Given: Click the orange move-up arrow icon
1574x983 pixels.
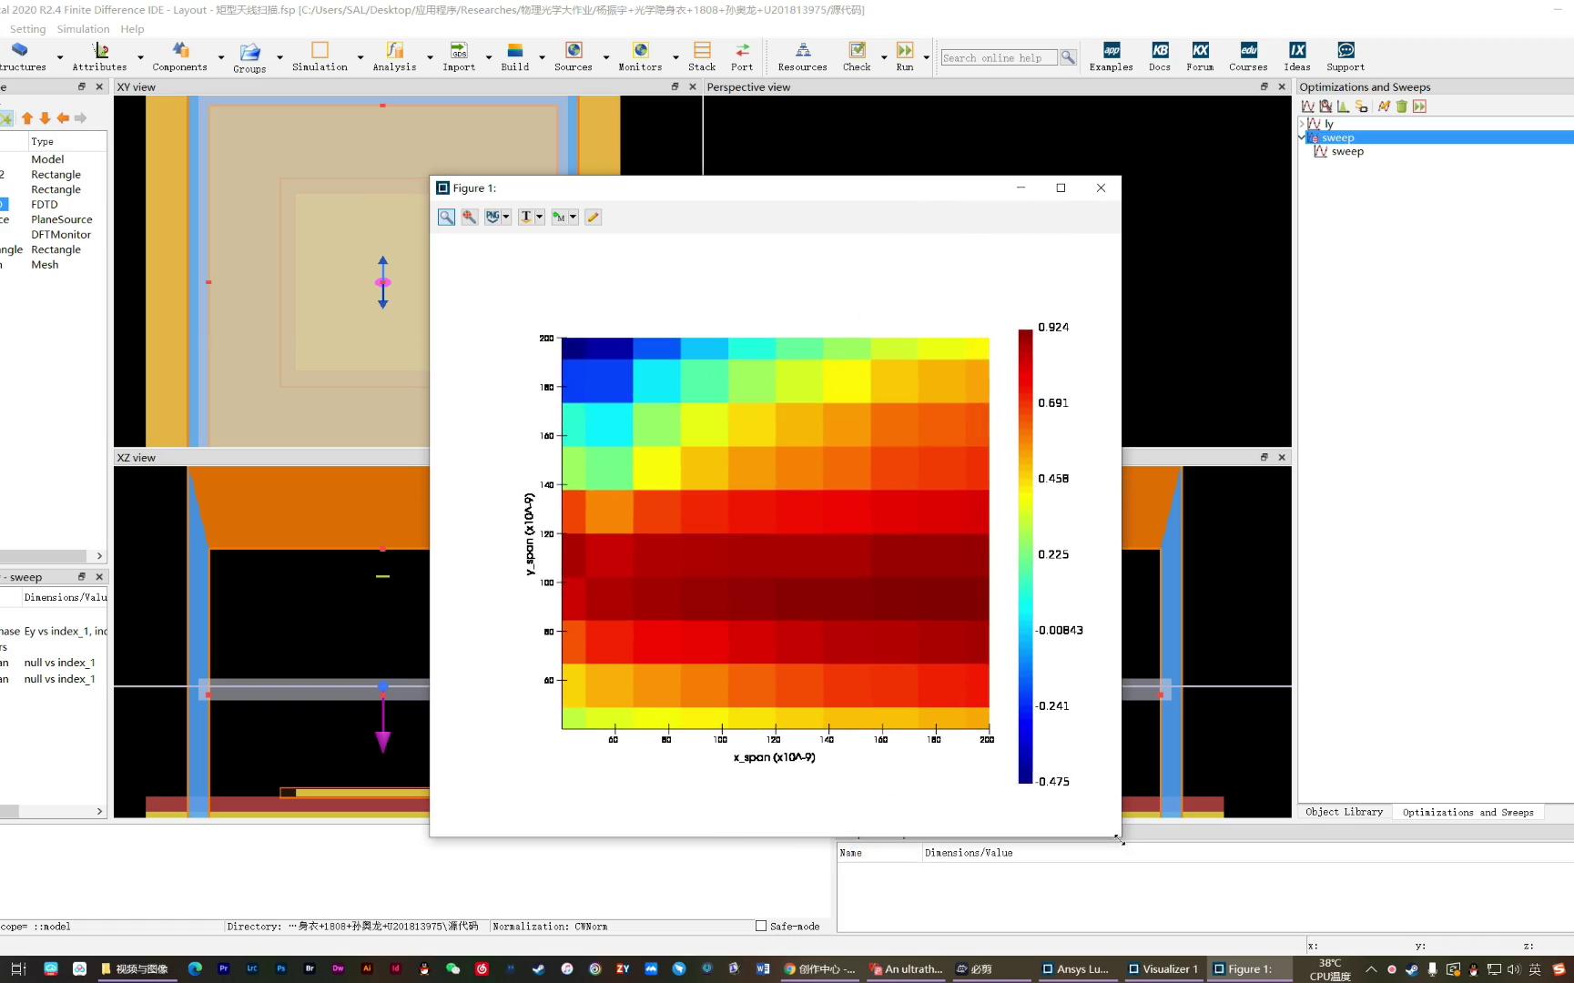Looking at the screenshot, I should 27,118.
